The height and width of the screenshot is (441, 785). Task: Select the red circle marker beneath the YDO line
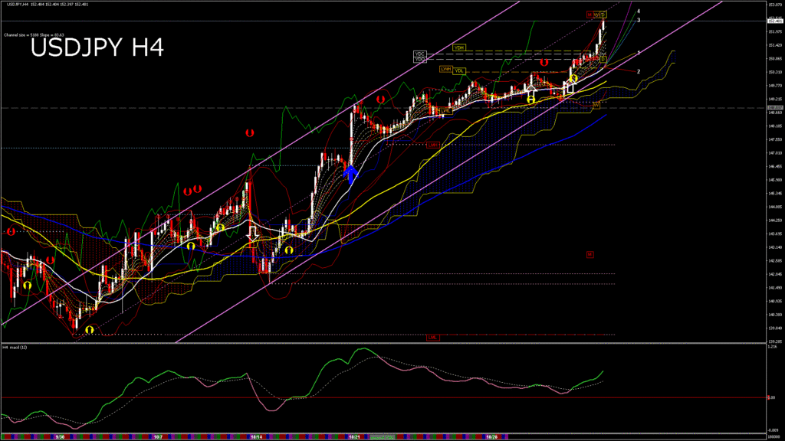click(544, 63)
